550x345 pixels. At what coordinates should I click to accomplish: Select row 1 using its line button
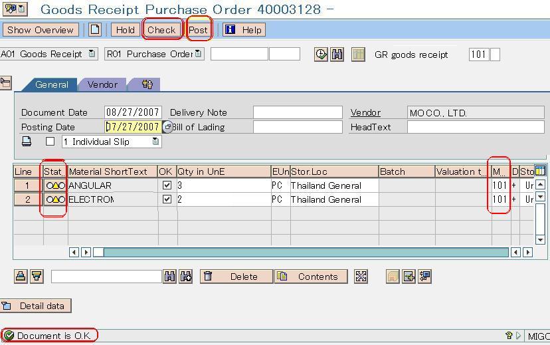(x=27, y=185)
